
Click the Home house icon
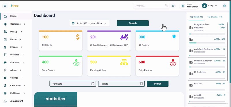coord(5,16)
